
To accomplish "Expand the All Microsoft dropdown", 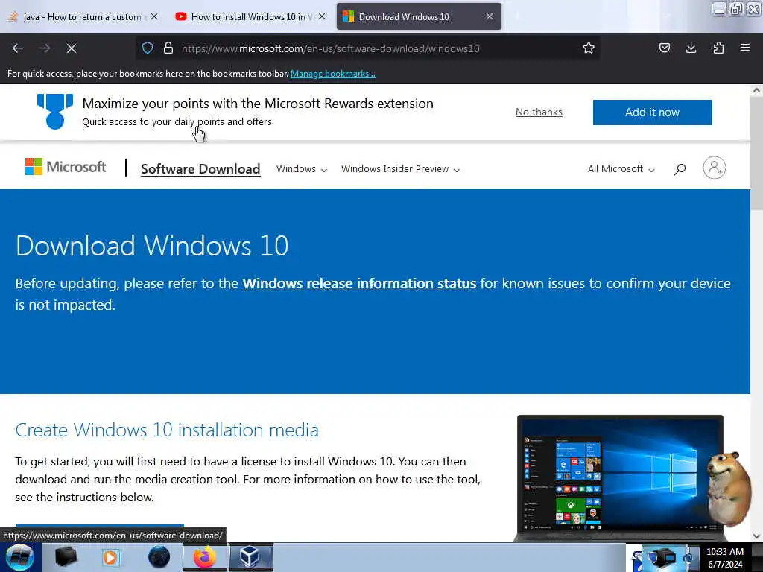I will (621, 169).
